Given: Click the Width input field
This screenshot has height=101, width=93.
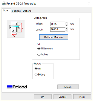Looking at the screenshot, I should (x=58, y=24).
